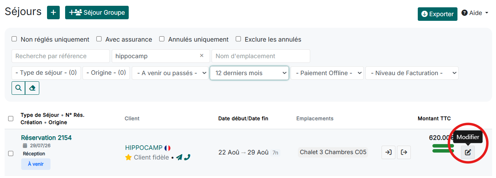Viewport: 496px width, 178px height.
Task: Click the paper plane icon beside Client fidèle
Action: pos(179,157)
